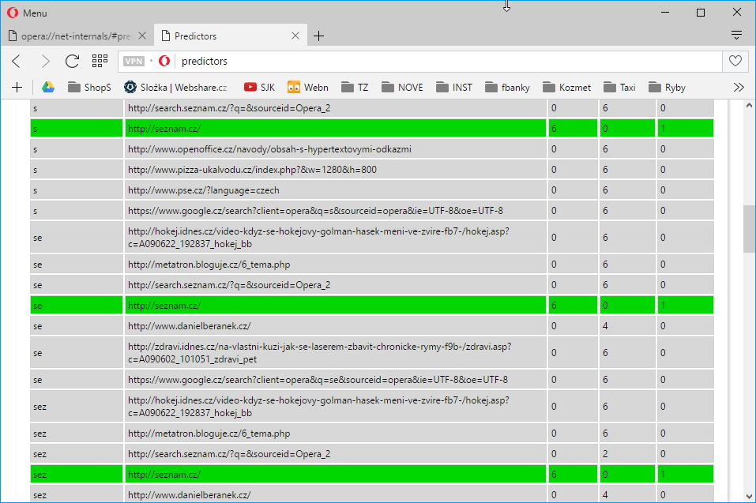Select the google.cz search q=se URL
Image resolution: width=756 pixels, height=503 pixels.
click(x=336, y=380)
